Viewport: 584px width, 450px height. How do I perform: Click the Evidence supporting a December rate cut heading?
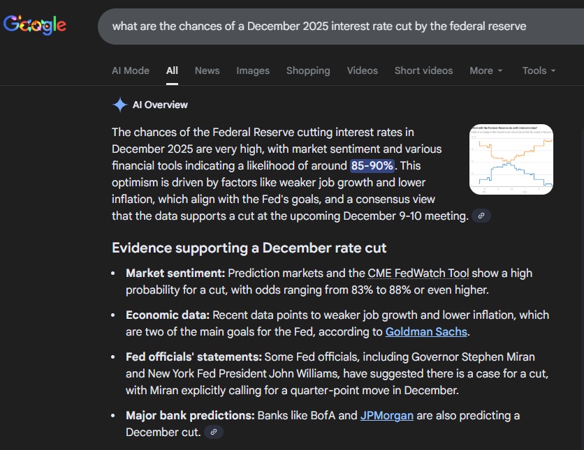tap(249, 248)
